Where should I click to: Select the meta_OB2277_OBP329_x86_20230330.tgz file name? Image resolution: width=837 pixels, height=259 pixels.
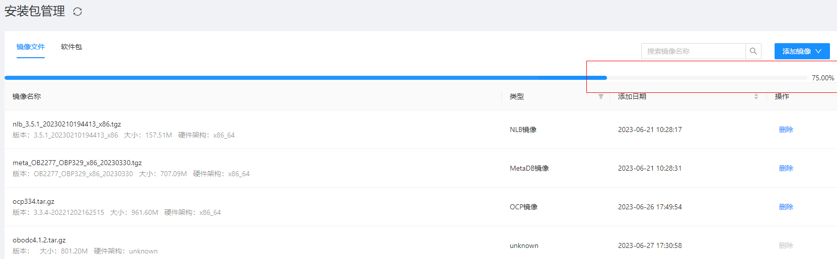(x=77, y=163)
